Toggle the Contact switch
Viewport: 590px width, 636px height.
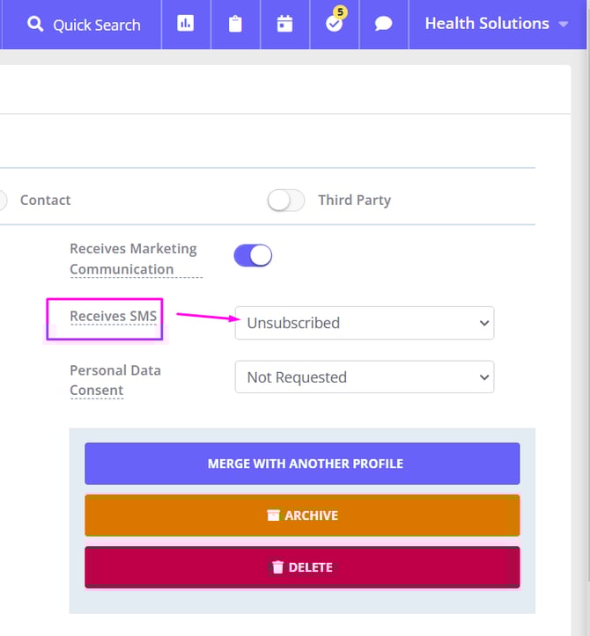[x=3, y=201]
